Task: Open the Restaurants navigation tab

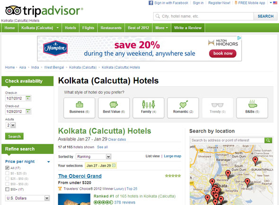Action: coord(111,28)
